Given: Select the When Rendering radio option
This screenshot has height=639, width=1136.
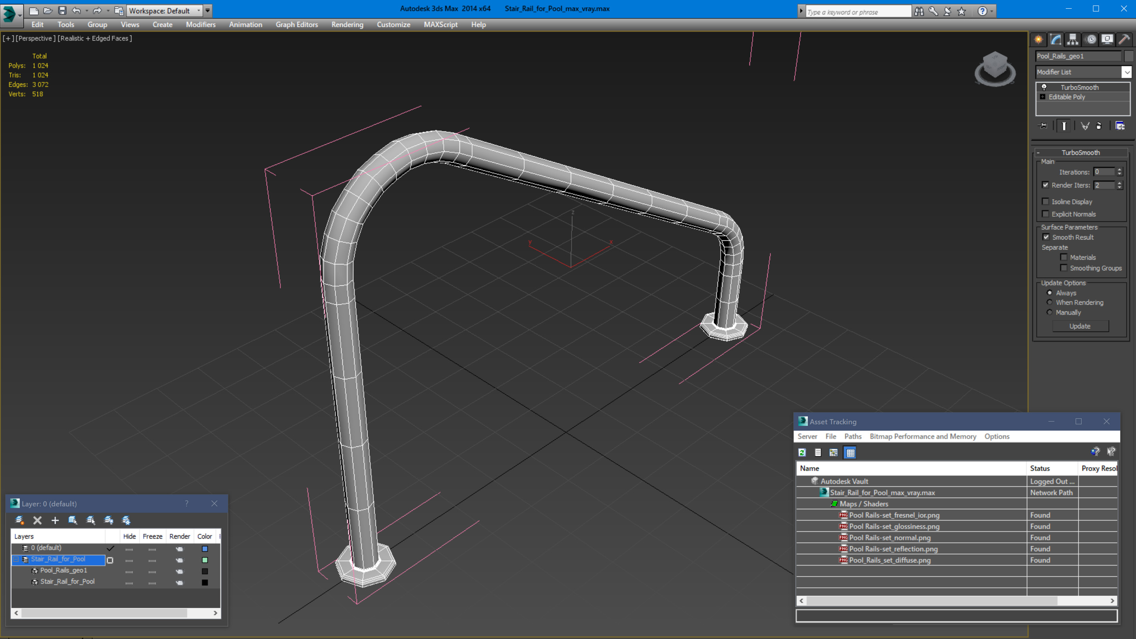Looking at the screenshot, I should 1050,302.
